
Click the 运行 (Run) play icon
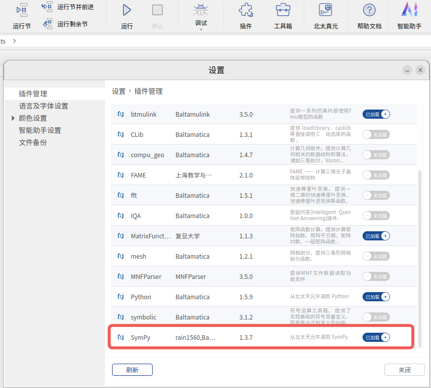127,10
